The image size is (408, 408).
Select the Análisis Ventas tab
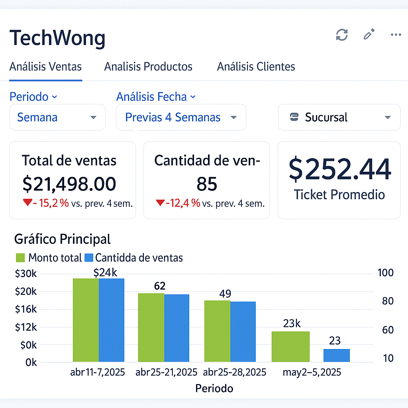[45, 67]
